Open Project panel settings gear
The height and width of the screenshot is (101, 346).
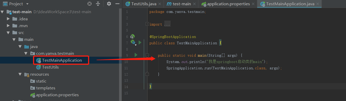(x=109, y=4)
